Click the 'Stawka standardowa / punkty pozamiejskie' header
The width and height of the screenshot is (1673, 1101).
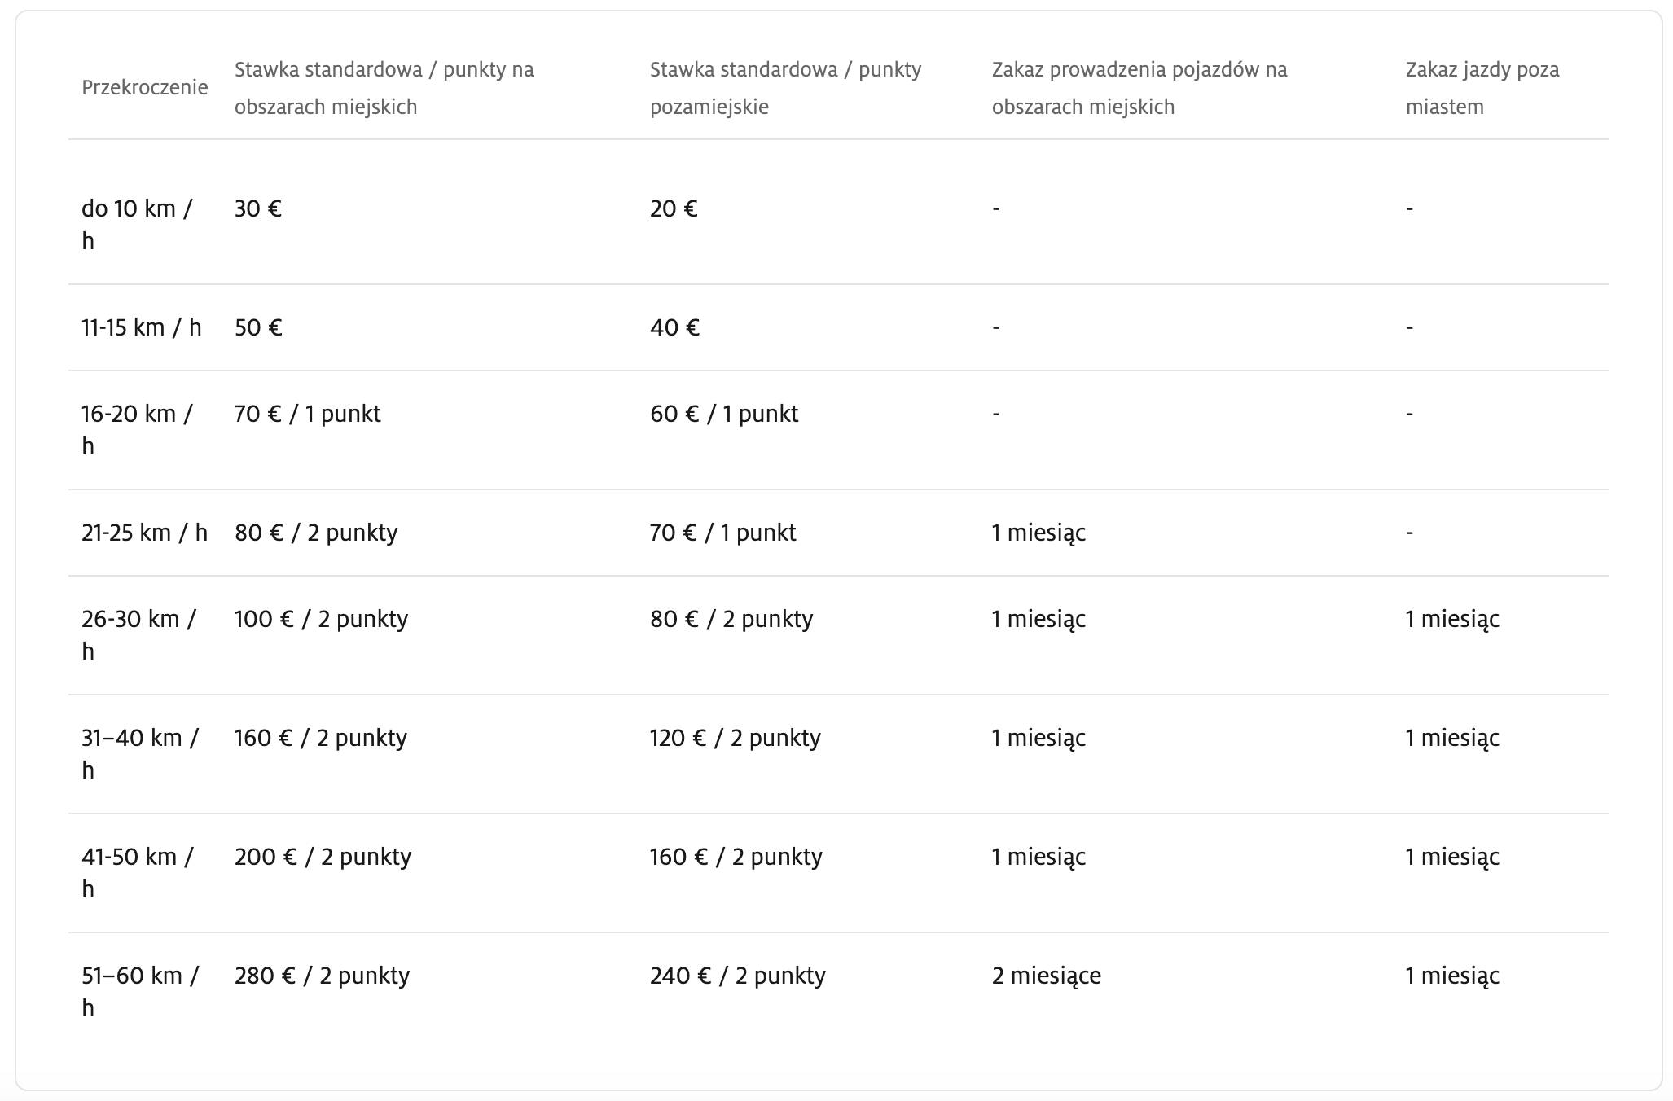pyautogui.click(x=785, y=88)
